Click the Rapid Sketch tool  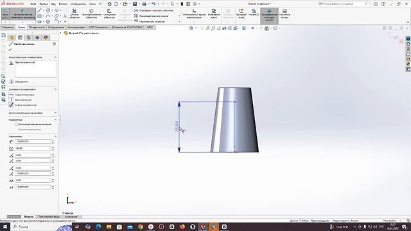241,13
